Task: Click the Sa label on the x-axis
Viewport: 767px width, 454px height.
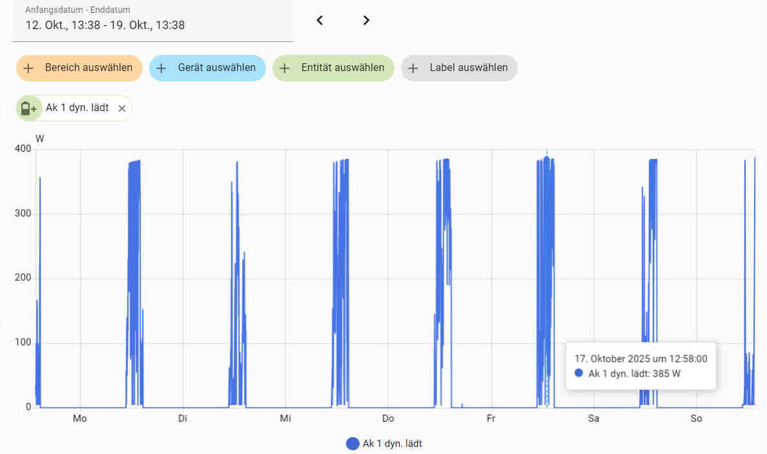Action: pos(593,418)
